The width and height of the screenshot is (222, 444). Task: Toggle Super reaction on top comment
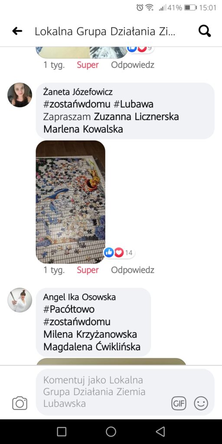coord(88,65)
